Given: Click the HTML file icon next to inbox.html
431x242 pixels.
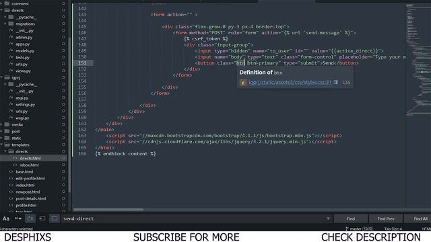Looking at the screenshot, I should click(x=15, y=165).
